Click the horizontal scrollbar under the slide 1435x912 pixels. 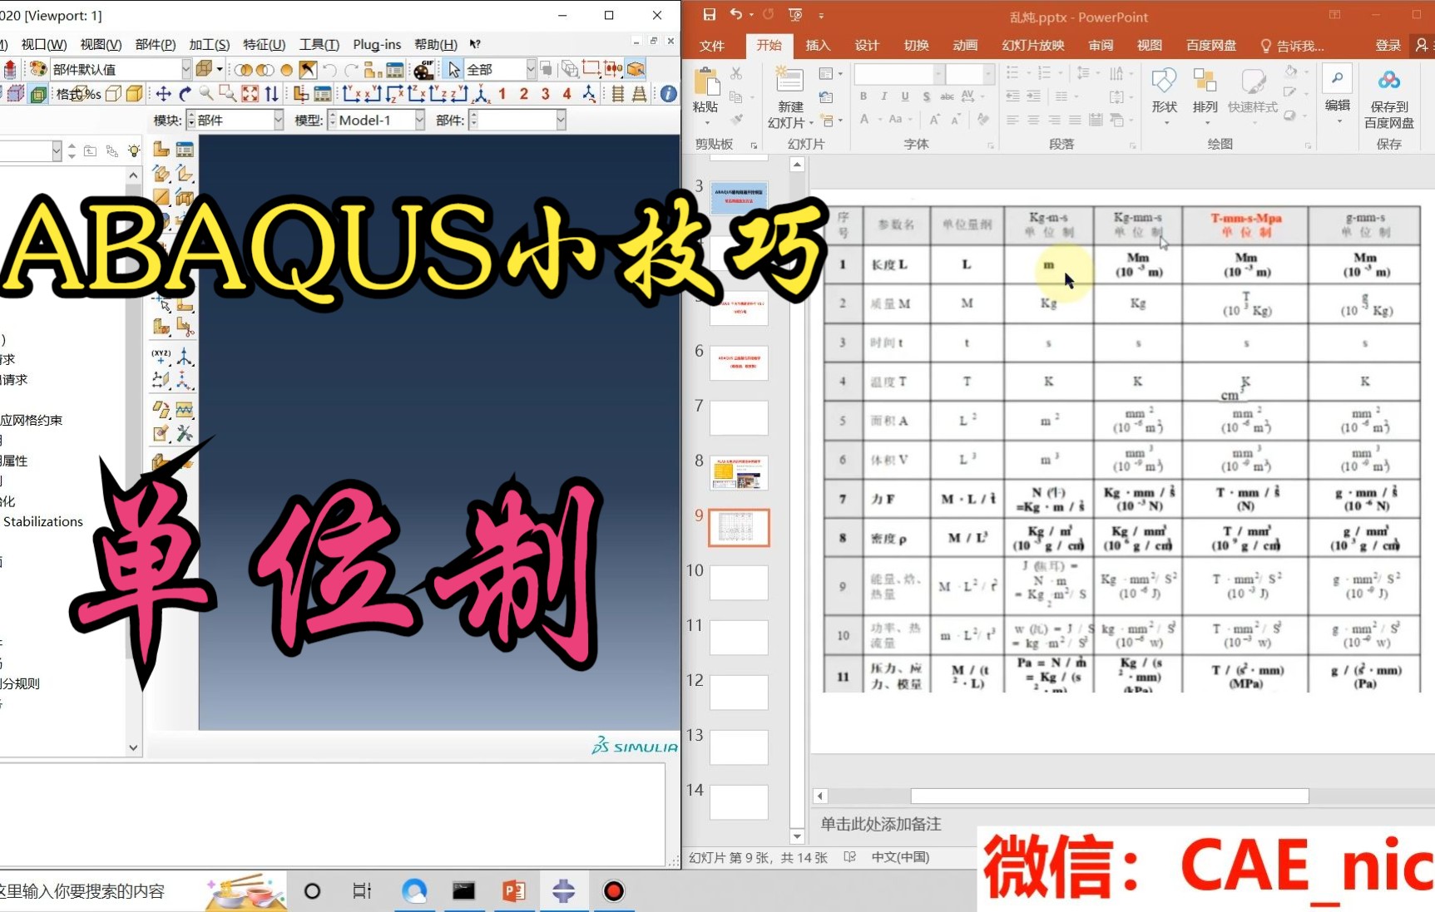click(x=1110, y=796)
